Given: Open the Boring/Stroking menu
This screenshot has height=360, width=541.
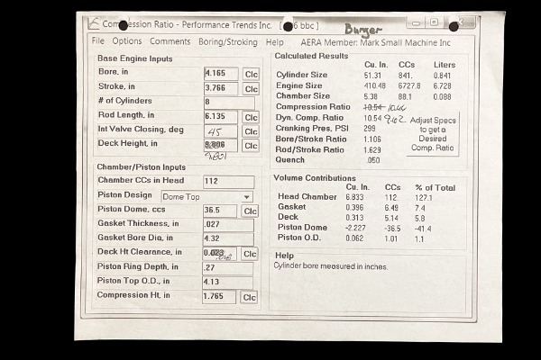Looking at the screenshot, I should pyautogui.click(x=228, y=42).
